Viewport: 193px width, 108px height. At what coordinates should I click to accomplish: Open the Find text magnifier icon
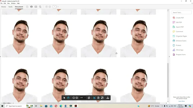coord(40,7)
